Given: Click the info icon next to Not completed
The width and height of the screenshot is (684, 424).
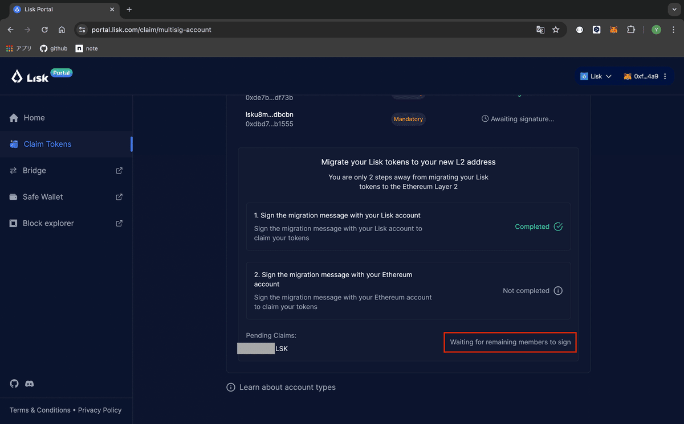Looking at the screenshot, I should [558, 291].
